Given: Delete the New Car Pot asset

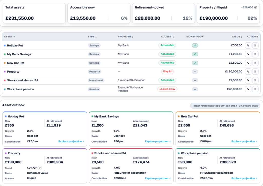Looking at the screenshot, I should [x=255, y=63].
